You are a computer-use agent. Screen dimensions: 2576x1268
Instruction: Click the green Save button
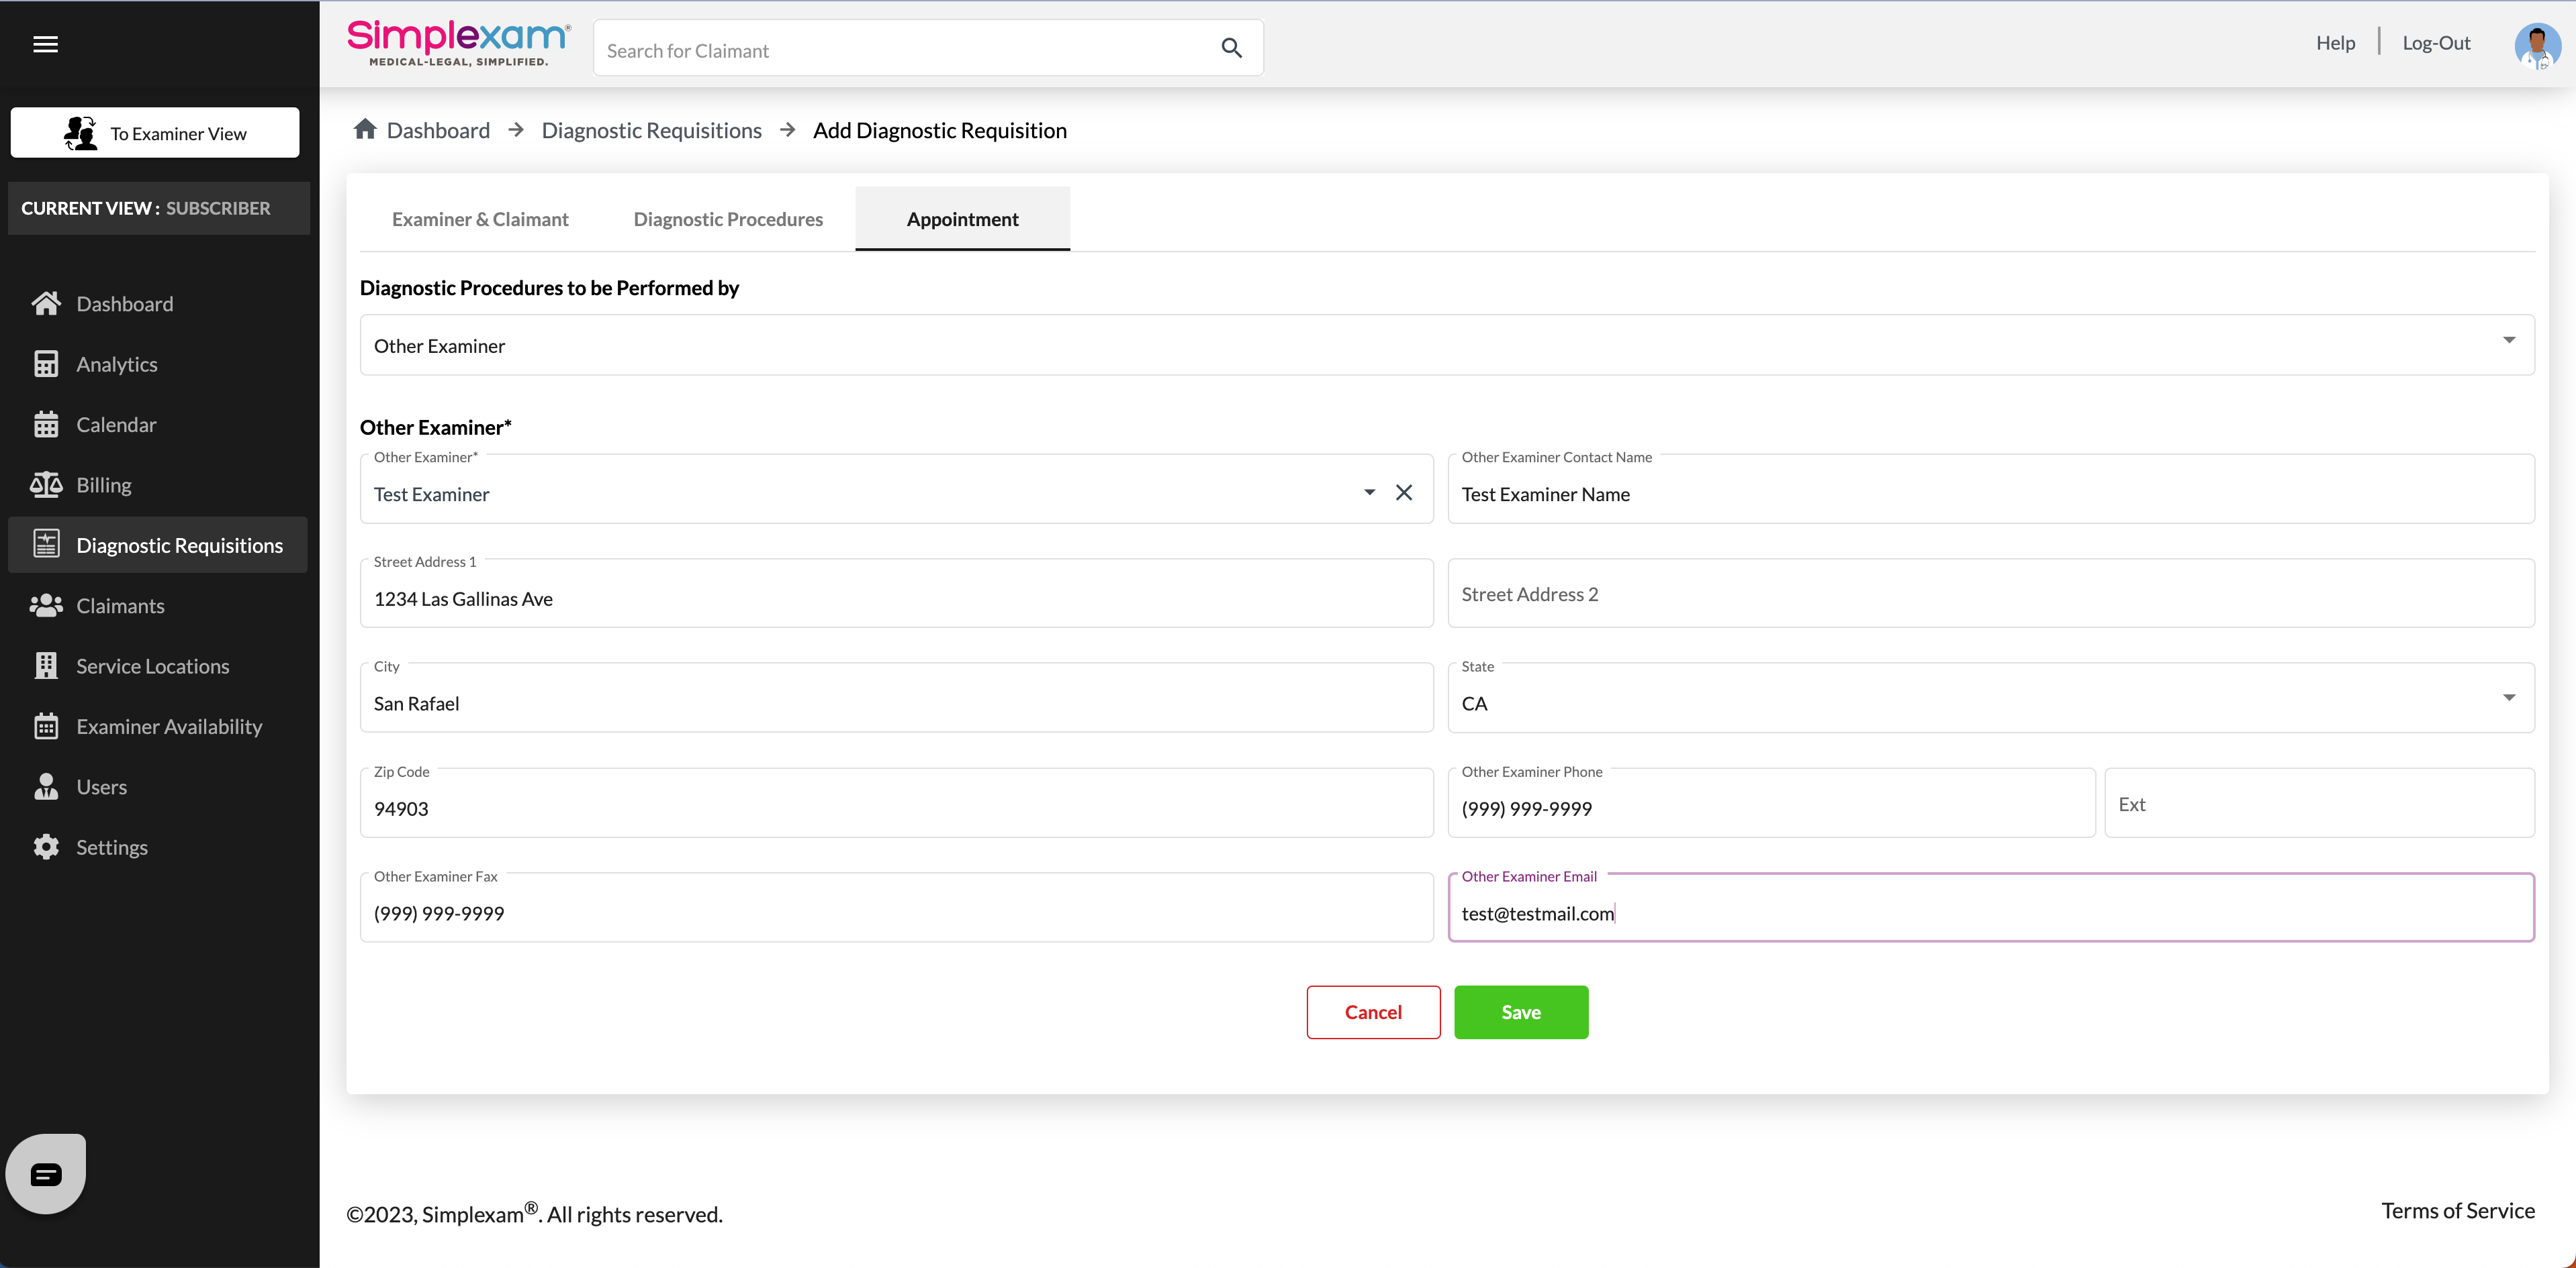[1520, 1012]
